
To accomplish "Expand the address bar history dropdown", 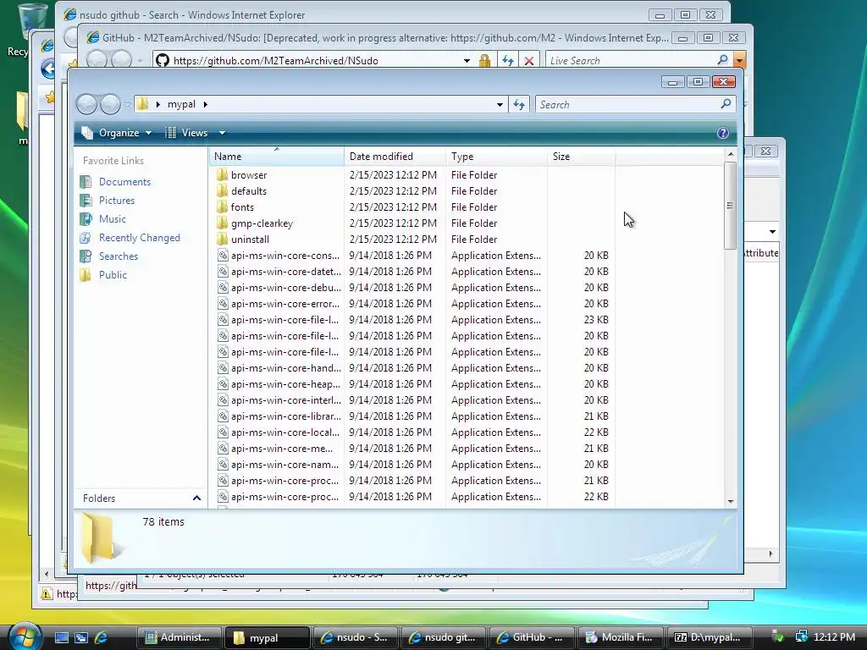I will [x=500, y=104].
